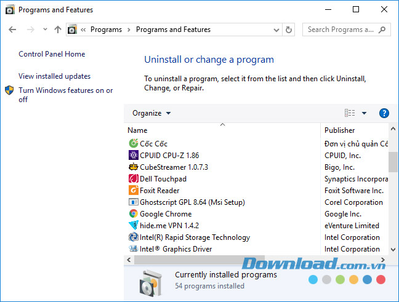Select the CubeStreamer 1.0.7.3 entry

pyautogui.click(x=174, y=167)
